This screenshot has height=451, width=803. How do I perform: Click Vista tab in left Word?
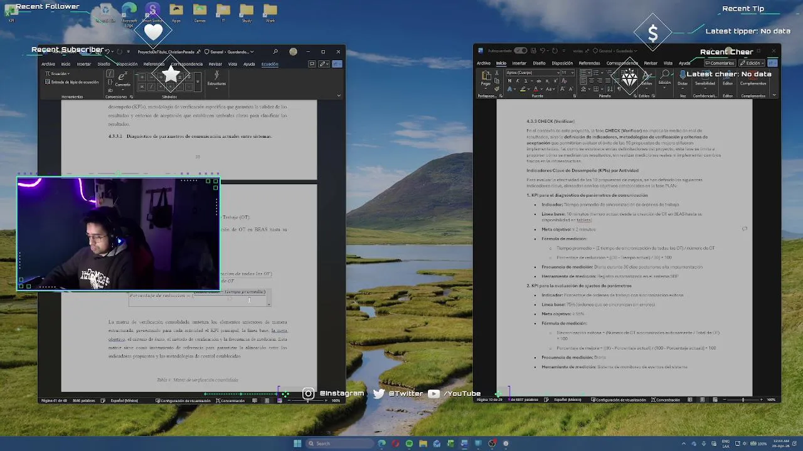tap(233, 64)
